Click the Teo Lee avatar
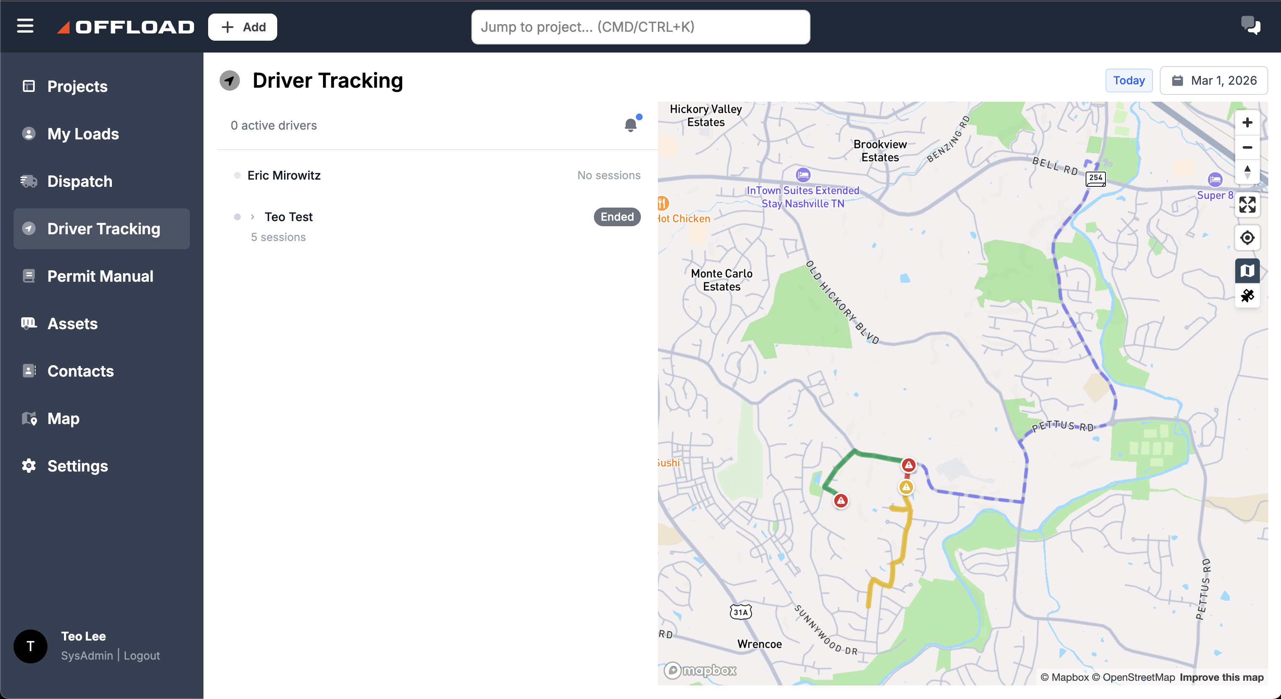This screenshot has width=1281, height=699. coord(31,646)
